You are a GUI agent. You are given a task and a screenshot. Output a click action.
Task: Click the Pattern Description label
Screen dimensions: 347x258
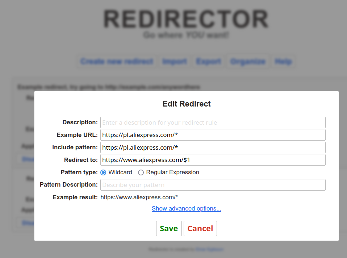(x=69, y=185)
